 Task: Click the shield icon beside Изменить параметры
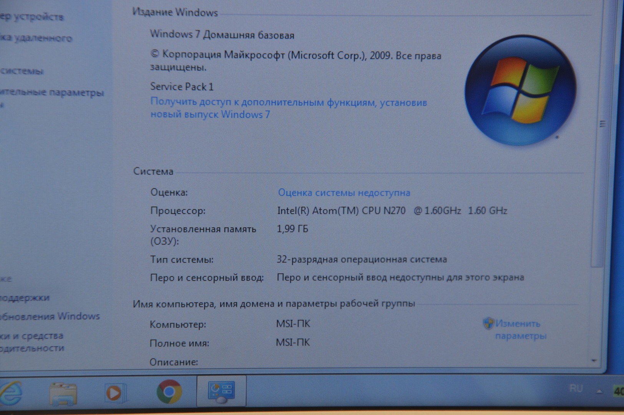488,324
